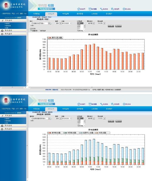Click the first gray query button in the 校区 view
152x181 pixels.
(x=111, y=26)
